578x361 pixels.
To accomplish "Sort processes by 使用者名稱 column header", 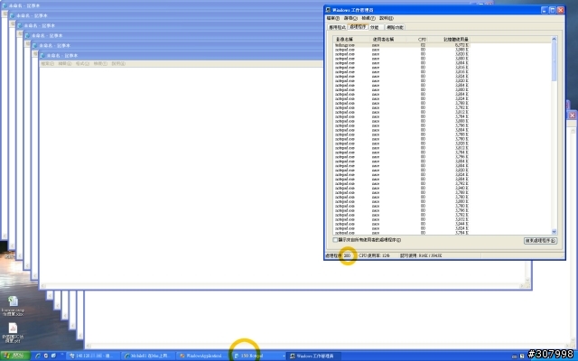I will tap(388, 39).
